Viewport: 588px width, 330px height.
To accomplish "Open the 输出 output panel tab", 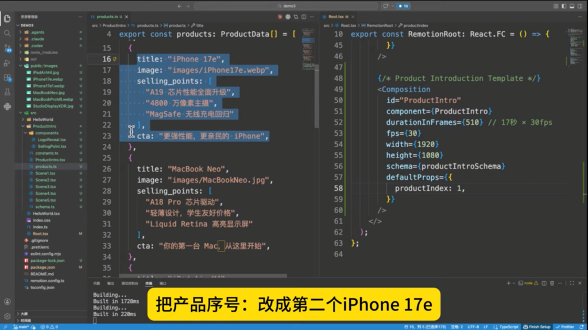I will pos(110,283).
